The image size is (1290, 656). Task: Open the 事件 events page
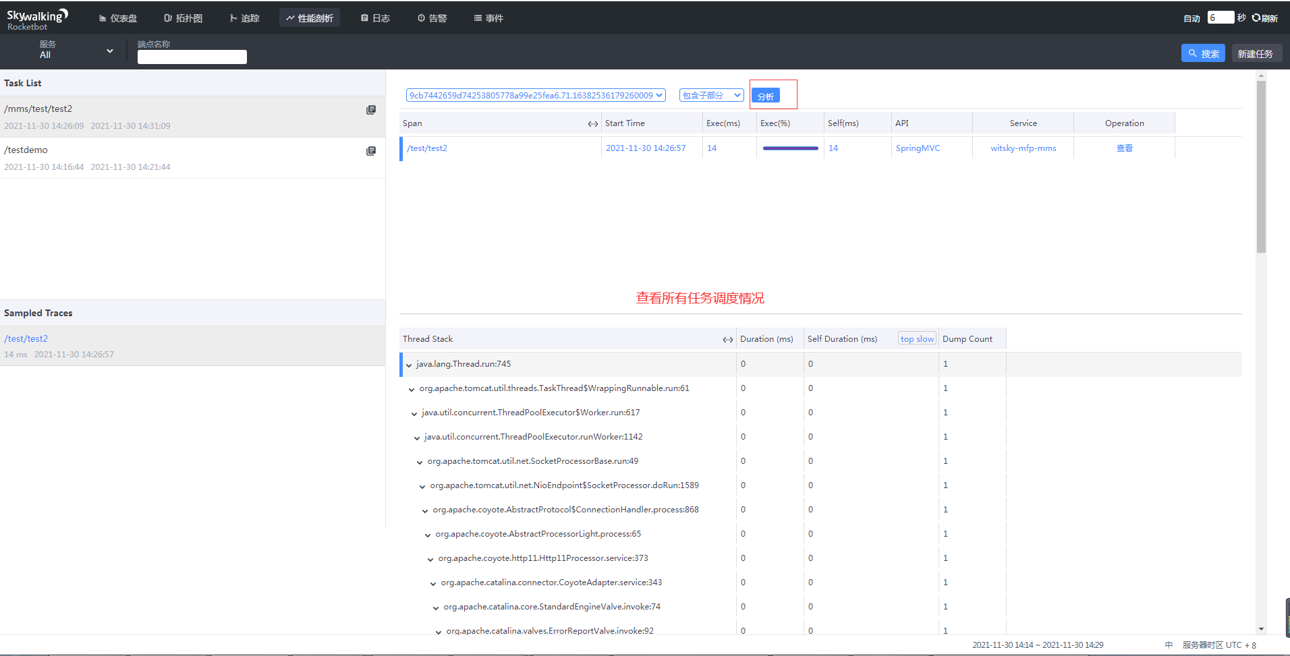click(488, 18)
